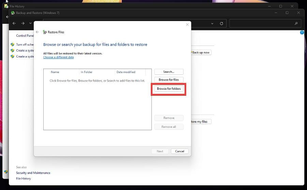Click the File History window title icon

coord(6,6)
